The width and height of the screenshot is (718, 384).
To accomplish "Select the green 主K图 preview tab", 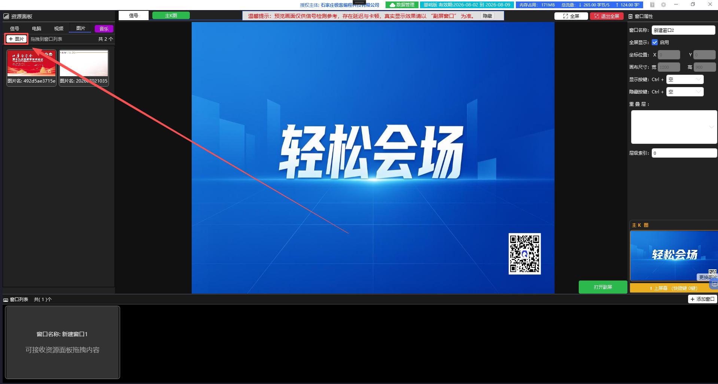I will (x=171, y=15).
